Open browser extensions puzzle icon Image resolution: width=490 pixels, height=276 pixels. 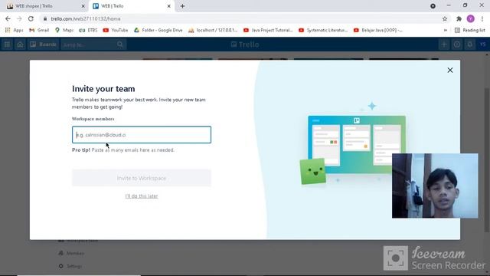pyautogui.click(x=459, y=18)
